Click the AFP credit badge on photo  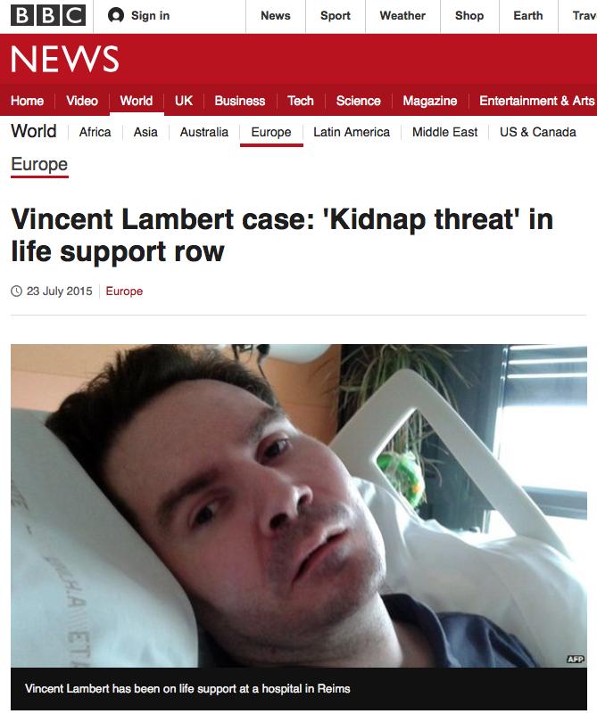[x=576, y=660]
